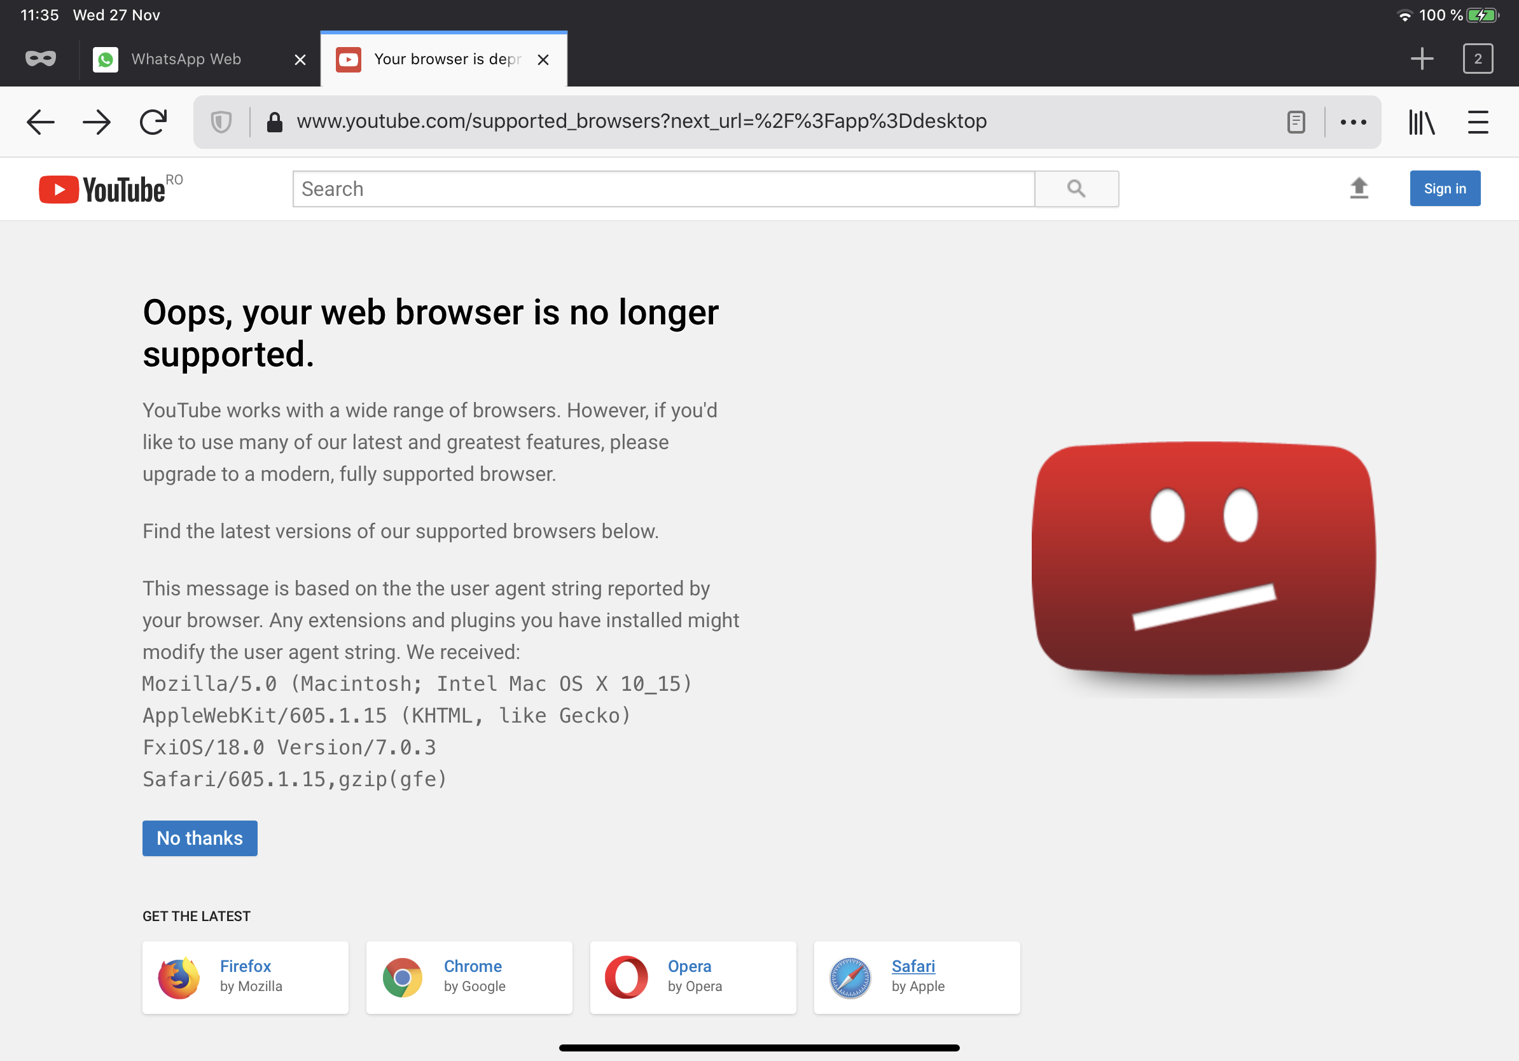Click the YouTube Search field
Screen dimensions: 1519x1061
(x=663, y=189)
